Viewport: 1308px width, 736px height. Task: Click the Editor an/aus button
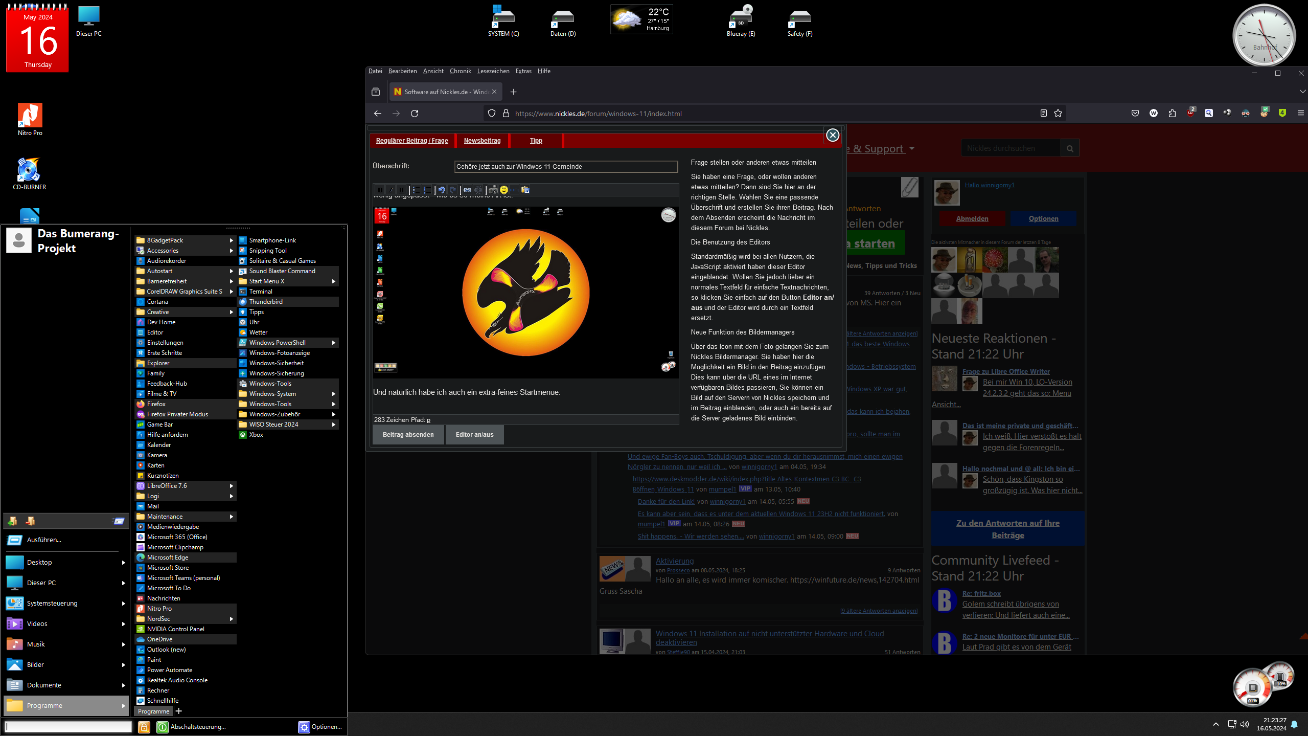(x=474, y=435)
